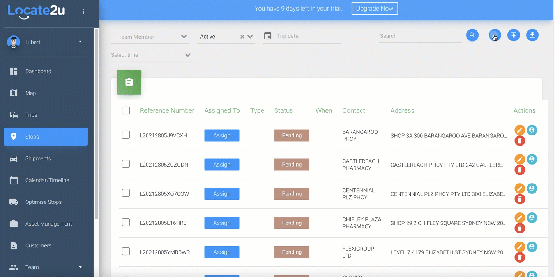This screenshot has height=277, width=555.
Task: Open Calendar/Timeline in the sidebar
Action: click(x=46, y=180)
